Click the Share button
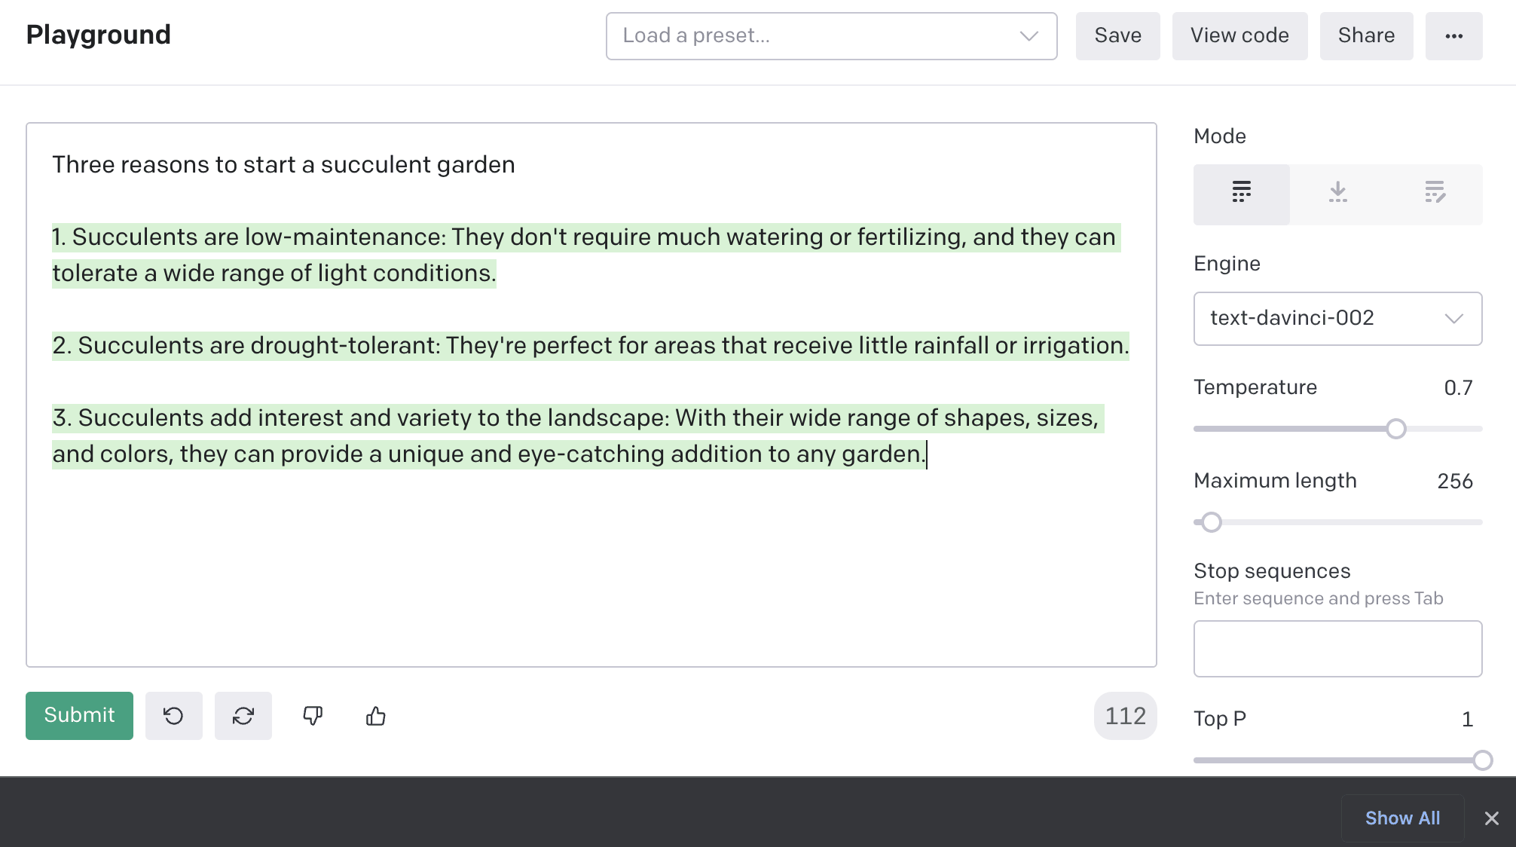The height and width of the screenshot is (847, 1516). pos(1367,35)
